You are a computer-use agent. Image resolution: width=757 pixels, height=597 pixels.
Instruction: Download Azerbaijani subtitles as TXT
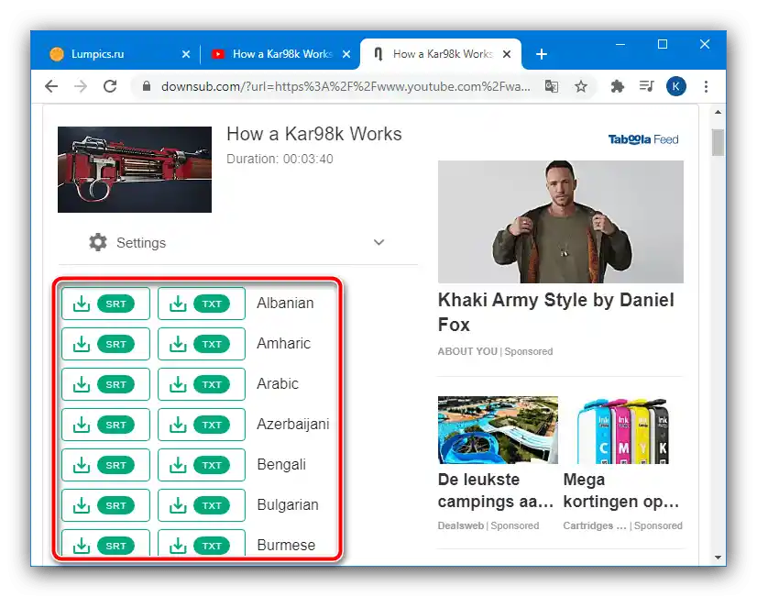pos(202,425)
